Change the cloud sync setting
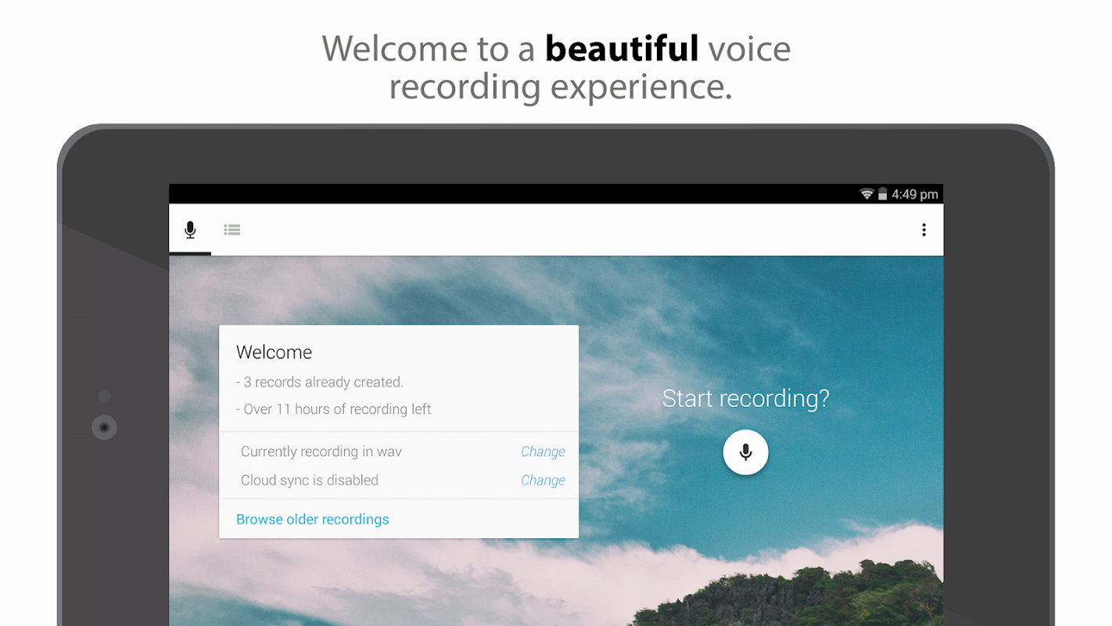1112x626 pixels. click(543, 480)
